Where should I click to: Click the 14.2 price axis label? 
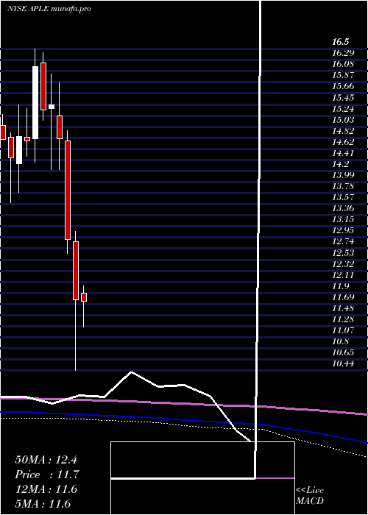tap(340, 164)
